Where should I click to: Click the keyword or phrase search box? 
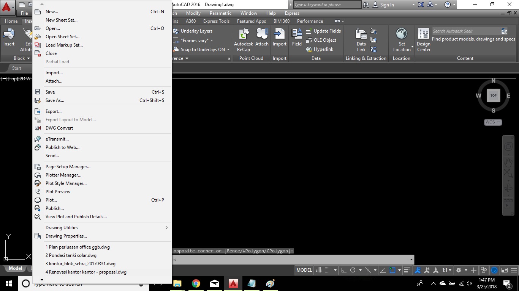click(327, 5)
